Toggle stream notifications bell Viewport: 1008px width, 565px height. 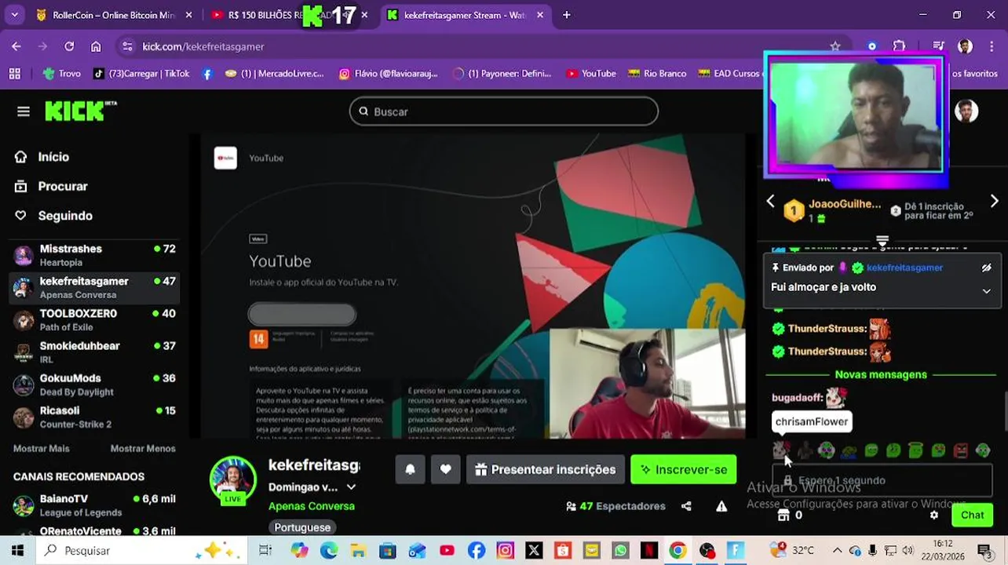410,469
